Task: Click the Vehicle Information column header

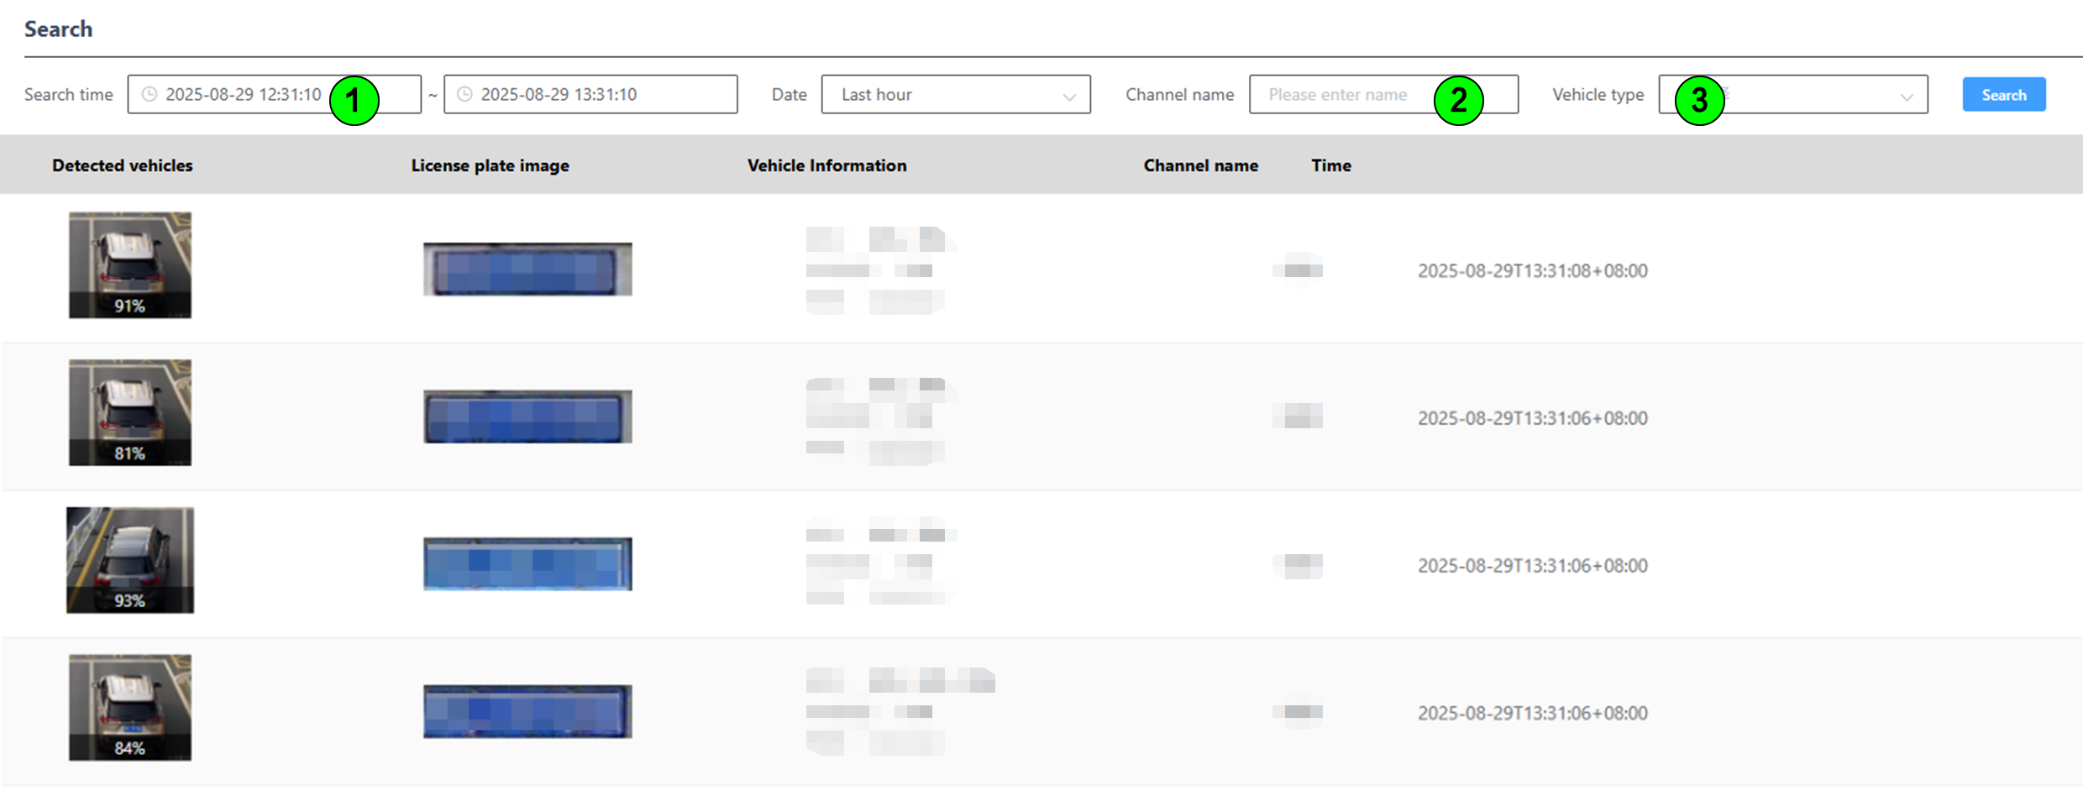Action: (x=826, y=165)
